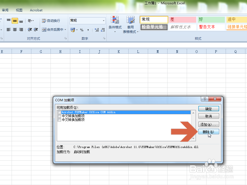Expand 合并后居中 dropdown arrow

(x=65, y=29)
